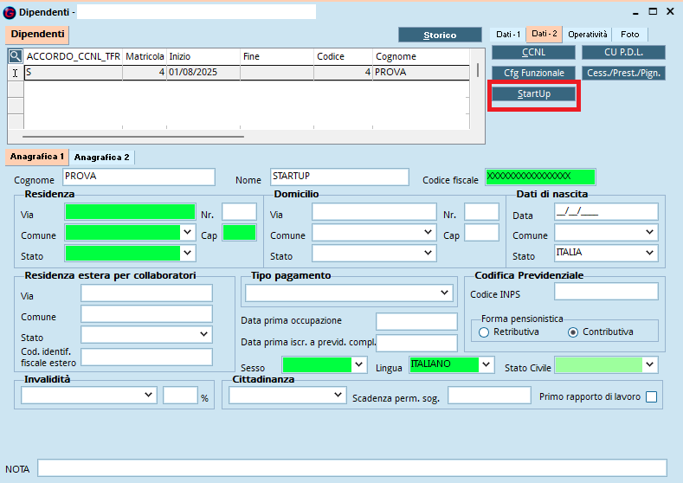Image resolution: width=683 pixels, height=483 pixels.
Task: Click the Domicilio Via field
Action: [x=374, y=212]
